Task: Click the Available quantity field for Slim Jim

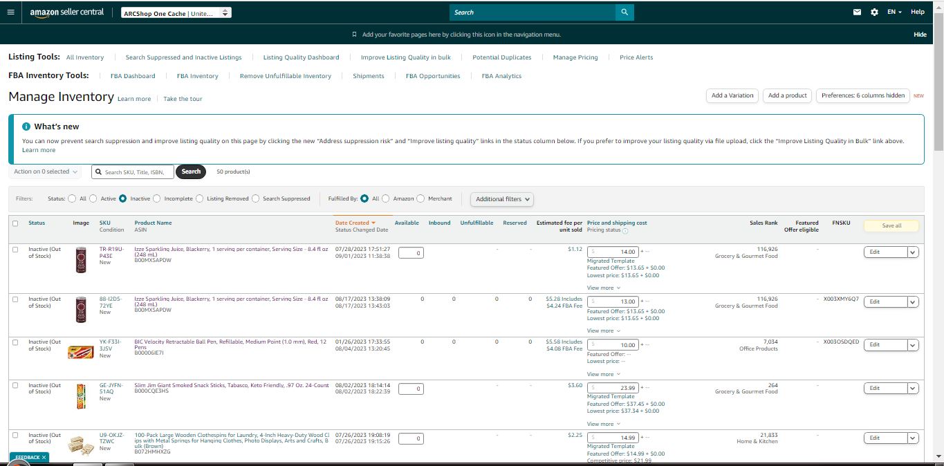Action: click(411, 389)
